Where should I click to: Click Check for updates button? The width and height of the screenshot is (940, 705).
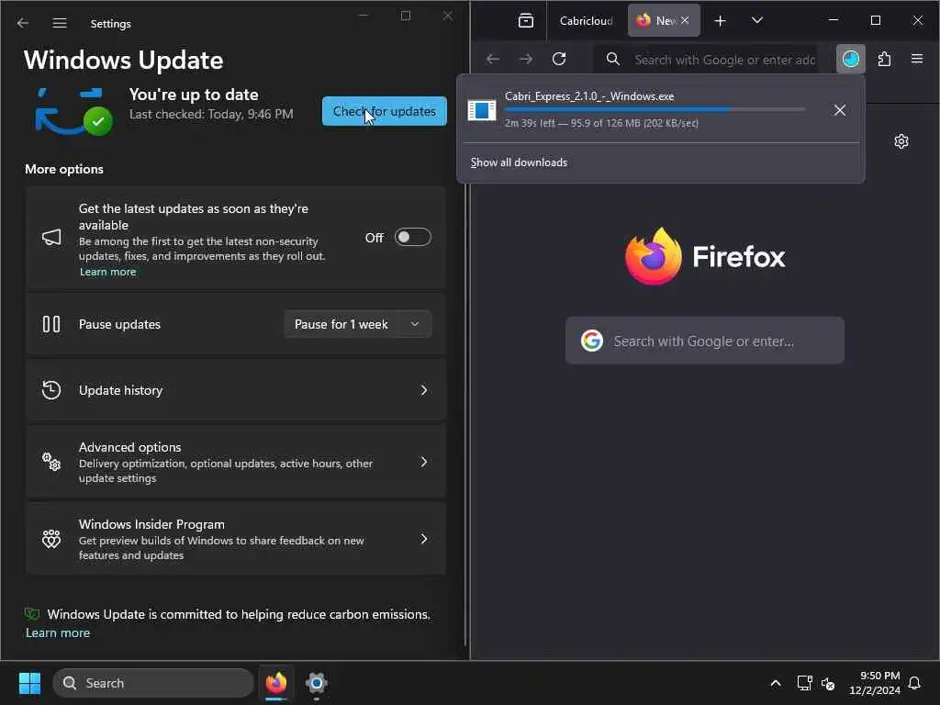385,111
